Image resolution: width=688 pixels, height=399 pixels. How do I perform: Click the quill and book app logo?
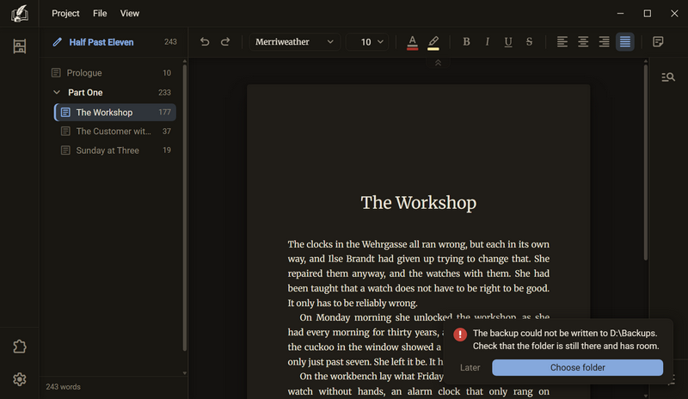pos(19,14)
